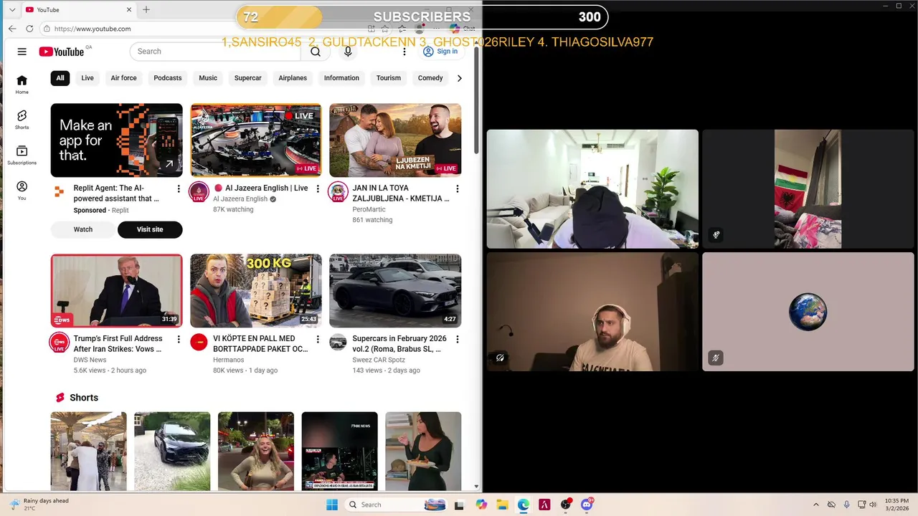Click the magnifier search button in YouTube
Screen dimensions: 918x516
316,52
